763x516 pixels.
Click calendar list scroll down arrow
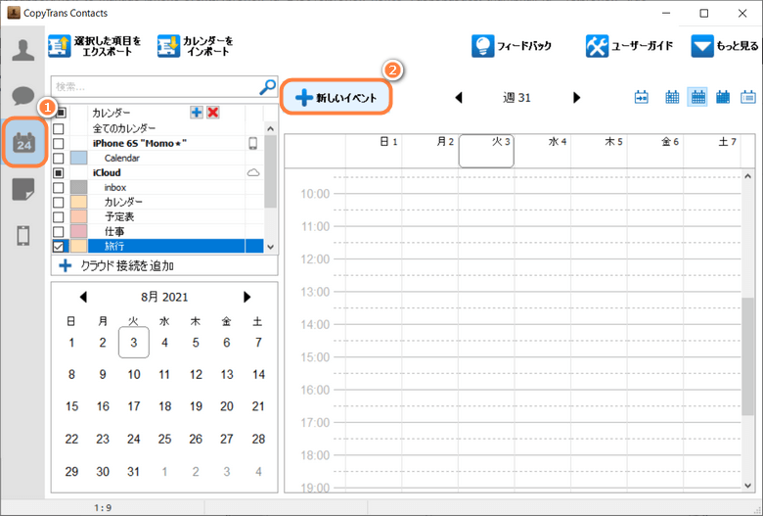tap(271, 247)
